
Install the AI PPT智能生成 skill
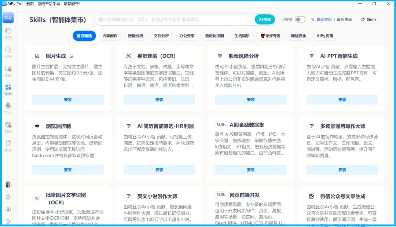[342, 100]
